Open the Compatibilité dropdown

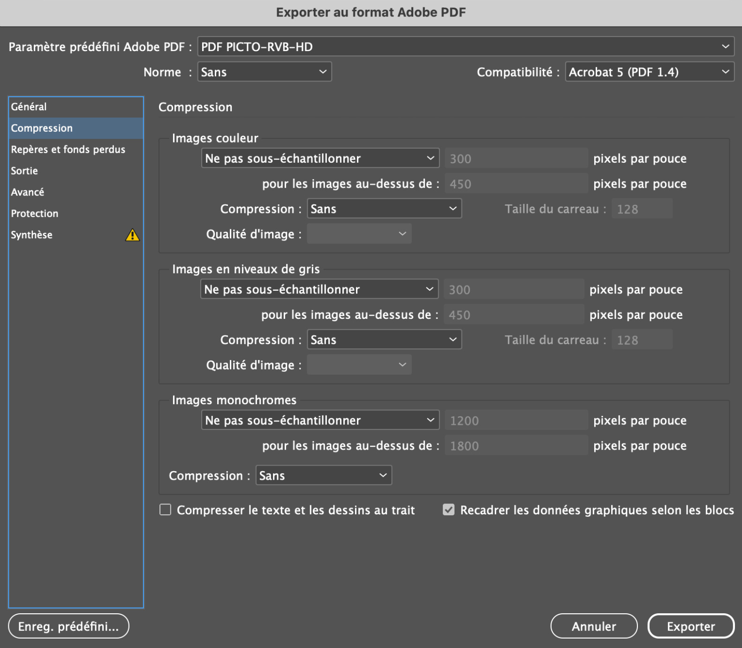pyautogui.click(x=649, y=72)
